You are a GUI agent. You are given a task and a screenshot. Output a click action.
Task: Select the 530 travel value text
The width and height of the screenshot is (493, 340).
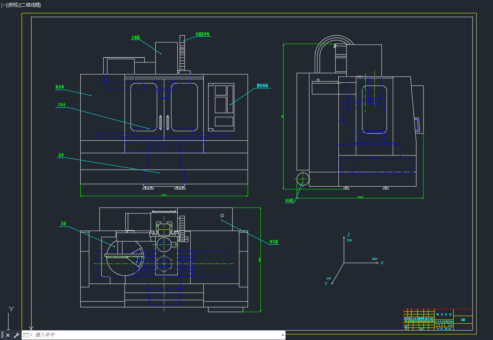pos(349,240)
